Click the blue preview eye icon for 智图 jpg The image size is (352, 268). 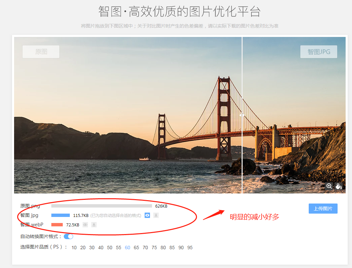[x=147, y=215]
